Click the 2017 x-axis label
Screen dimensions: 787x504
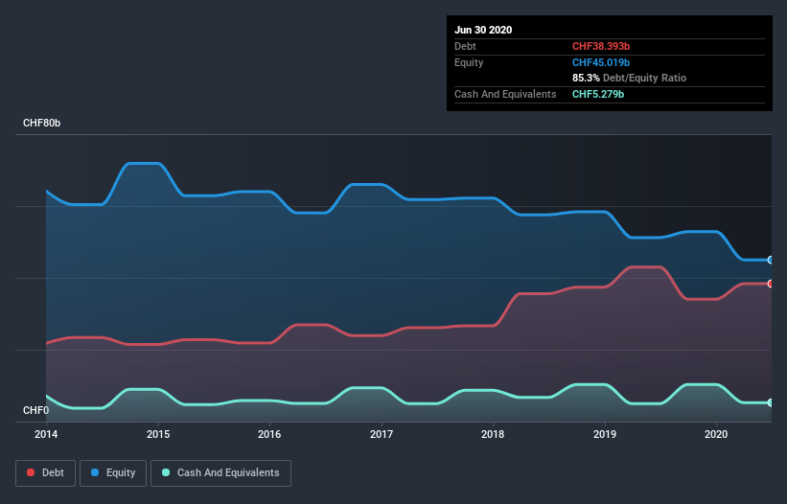coord(382,434)
